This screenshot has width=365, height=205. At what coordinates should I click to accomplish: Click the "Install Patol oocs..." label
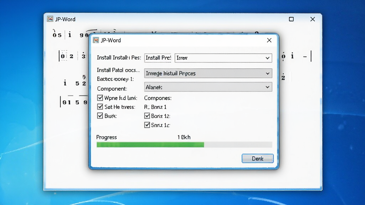click(118, 70)
